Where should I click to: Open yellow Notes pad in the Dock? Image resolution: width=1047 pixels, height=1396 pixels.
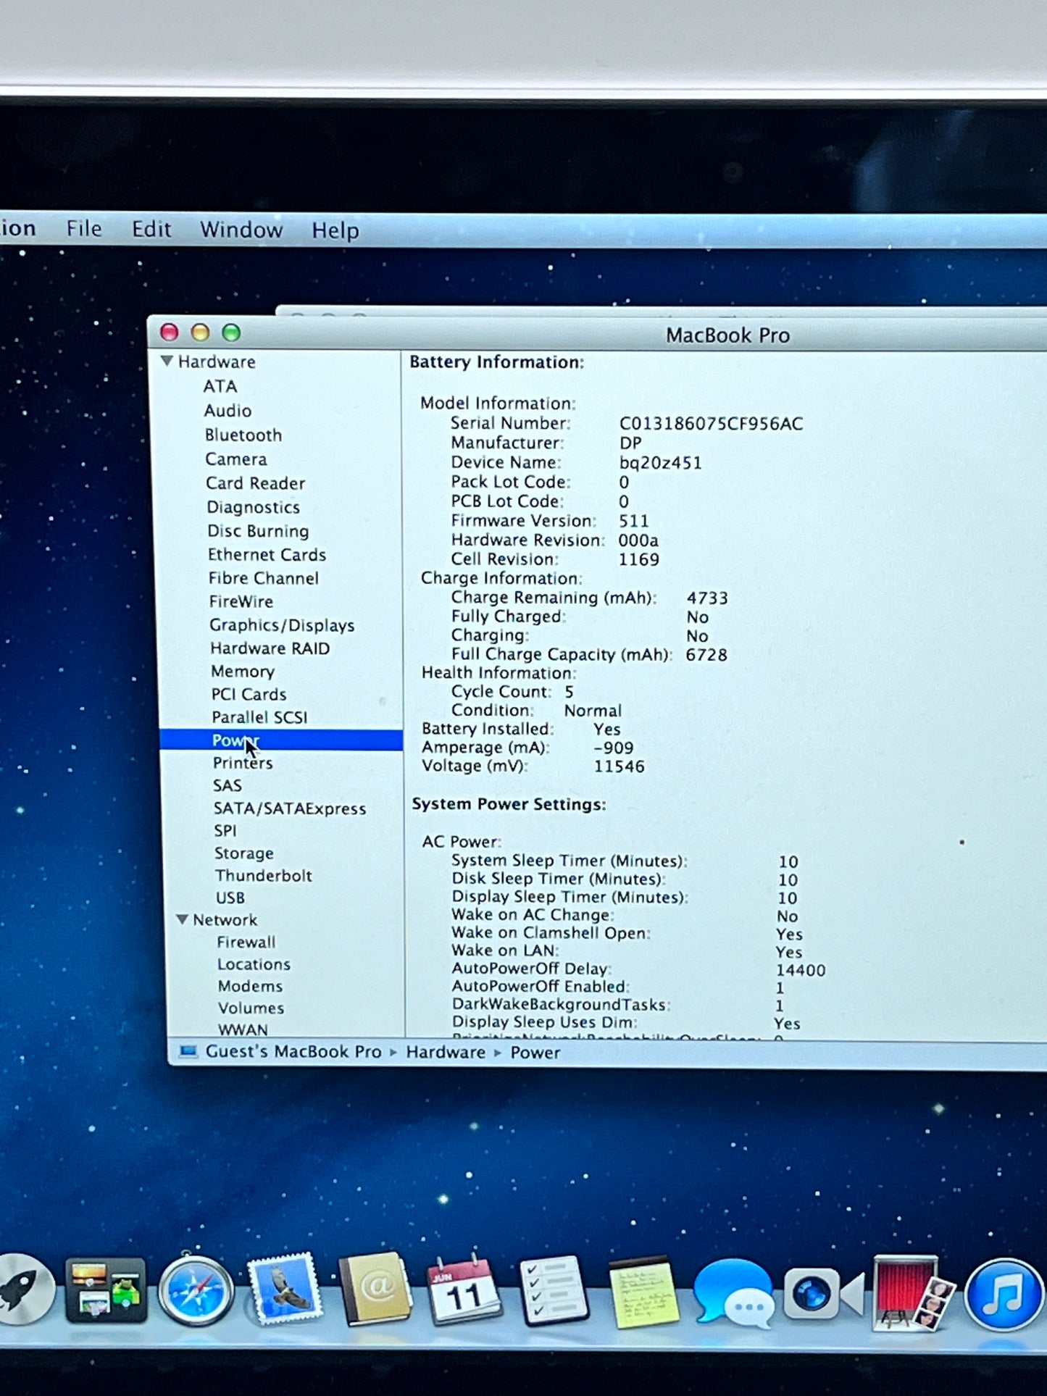point(644,1293)
